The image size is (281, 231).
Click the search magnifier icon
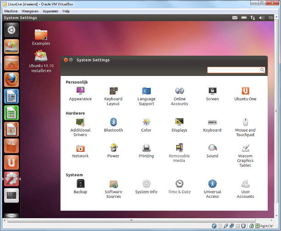coord(262,70)
